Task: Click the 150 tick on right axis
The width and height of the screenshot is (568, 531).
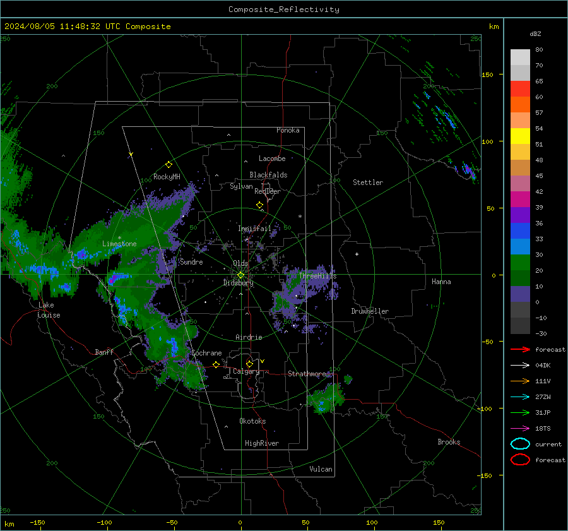Action: 487,75
